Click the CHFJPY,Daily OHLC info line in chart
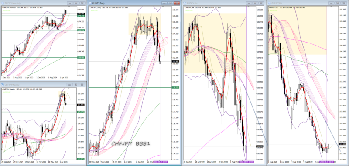This screenshot has width=349, height=166. click(109, 7)
